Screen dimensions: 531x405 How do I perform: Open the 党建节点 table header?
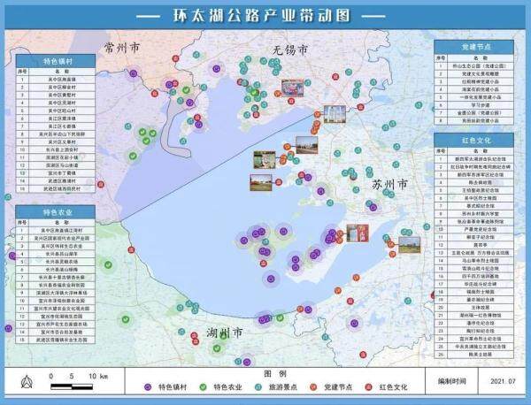[476, 44]
